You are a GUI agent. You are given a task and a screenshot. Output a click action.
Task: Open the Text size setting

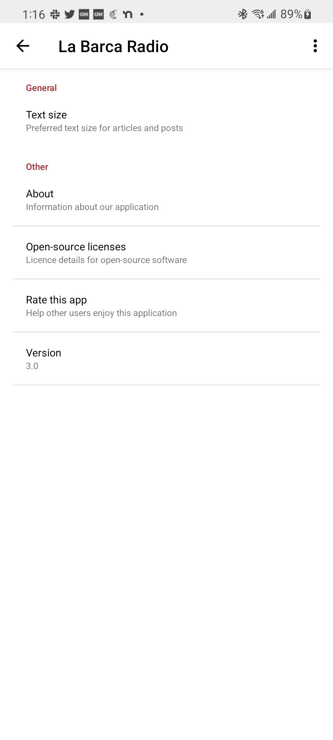(166, 121)
